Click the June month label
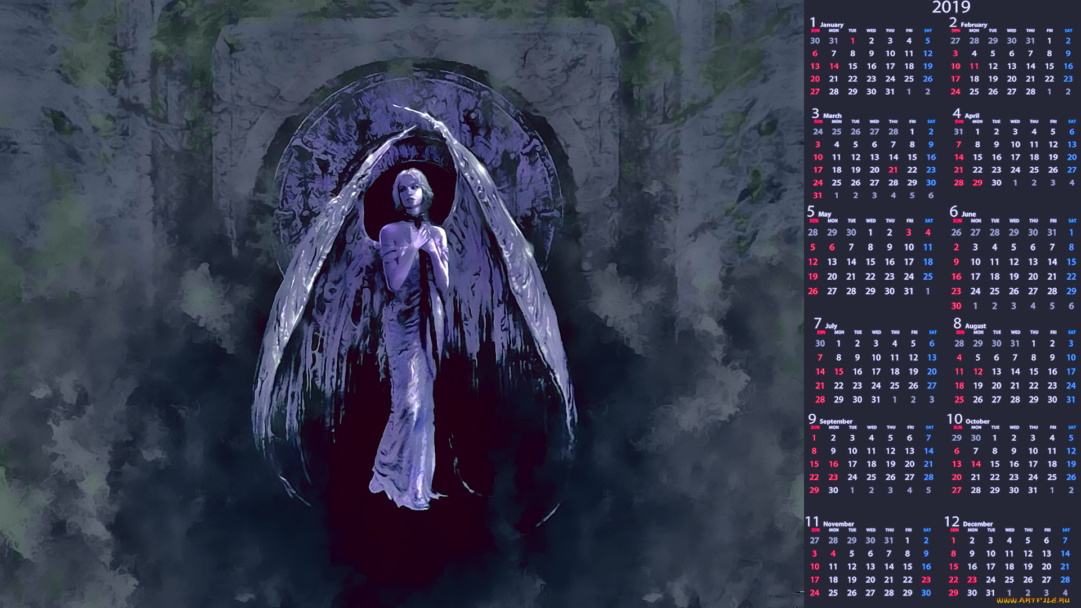1081x608 pixels. coord(968,214)
